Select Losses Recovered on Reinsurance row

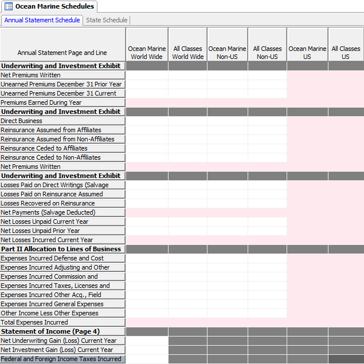point(62,203)
